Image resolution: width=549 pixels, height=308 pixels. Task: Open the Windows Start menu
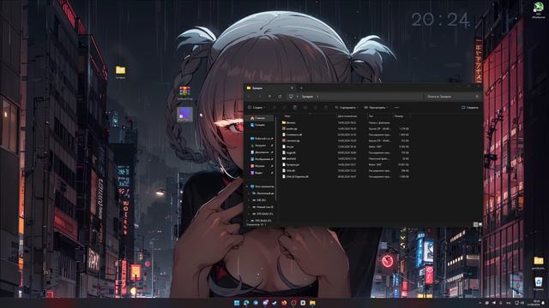click(x=237, y=303)
